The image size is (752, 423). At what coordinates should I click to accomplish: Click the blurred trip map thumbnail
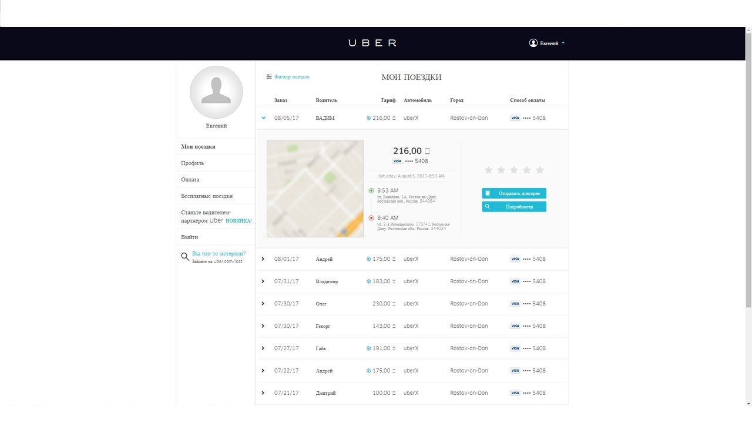pyautogui.click(x=315, y=189)
